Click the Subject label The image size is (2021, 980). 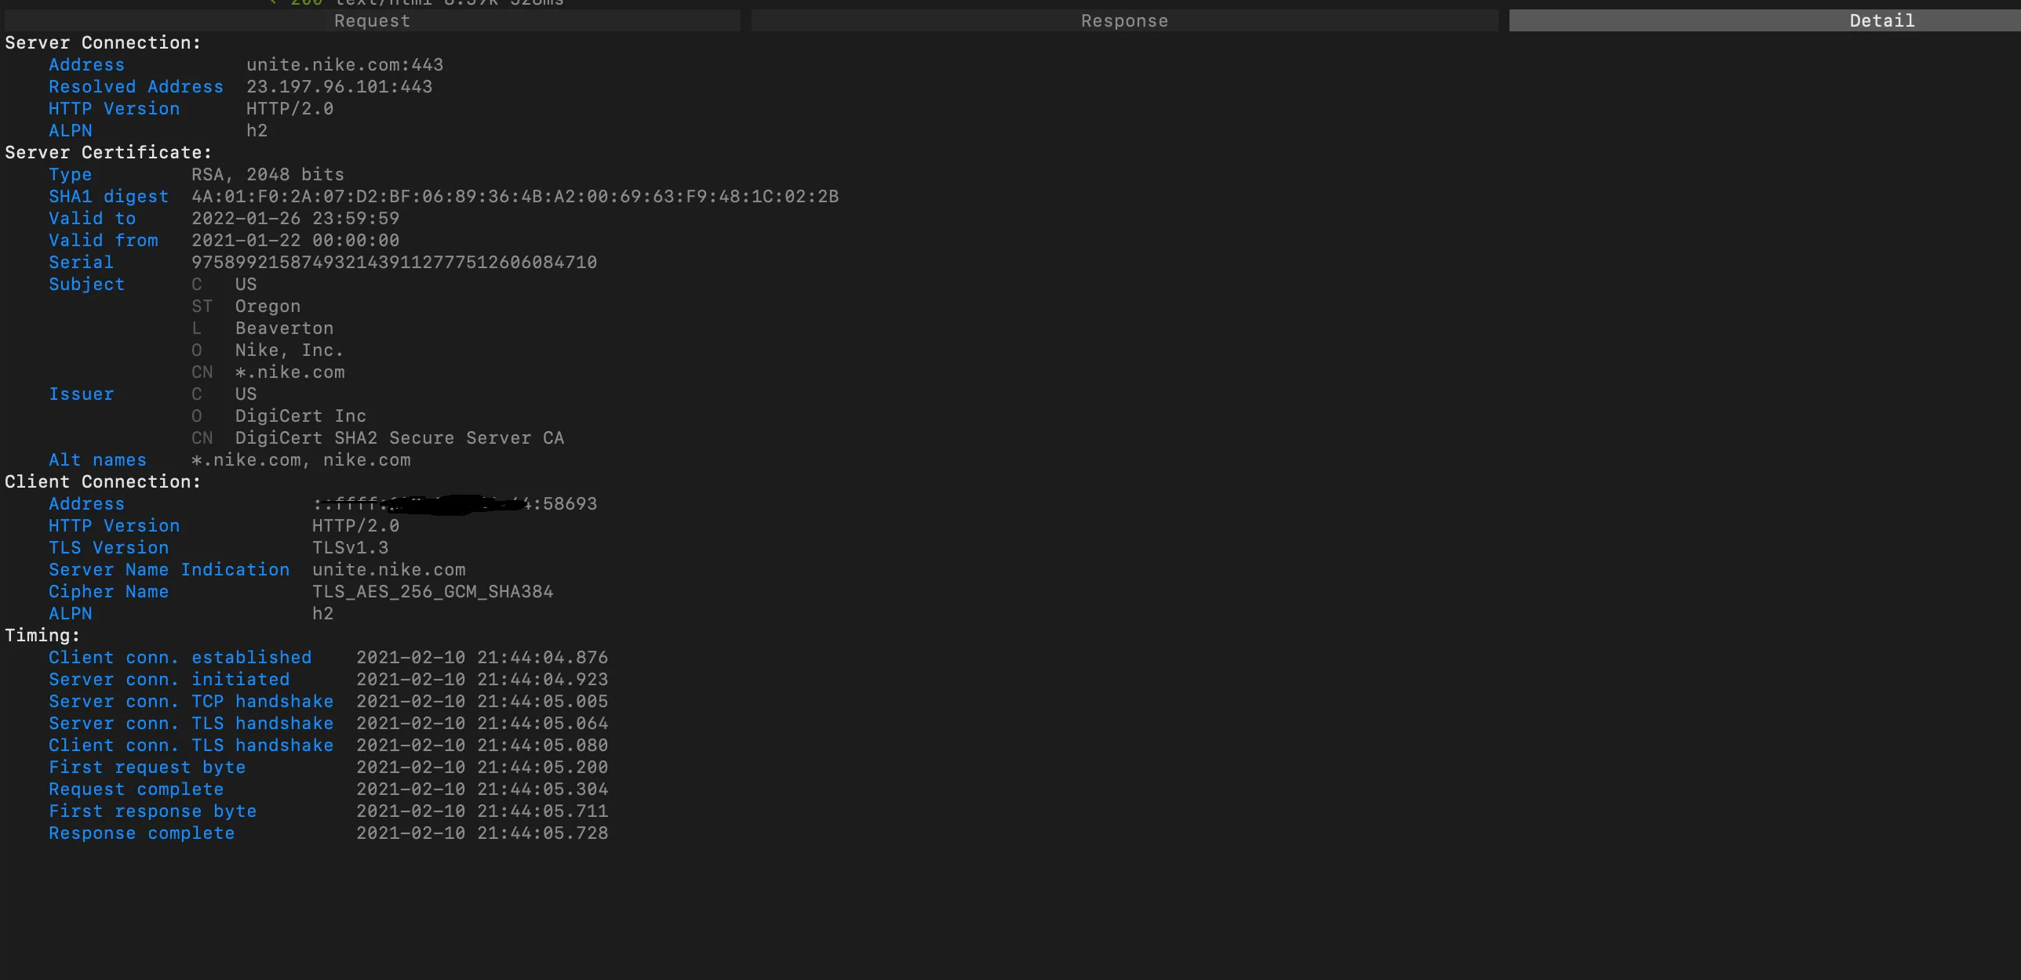86,285
